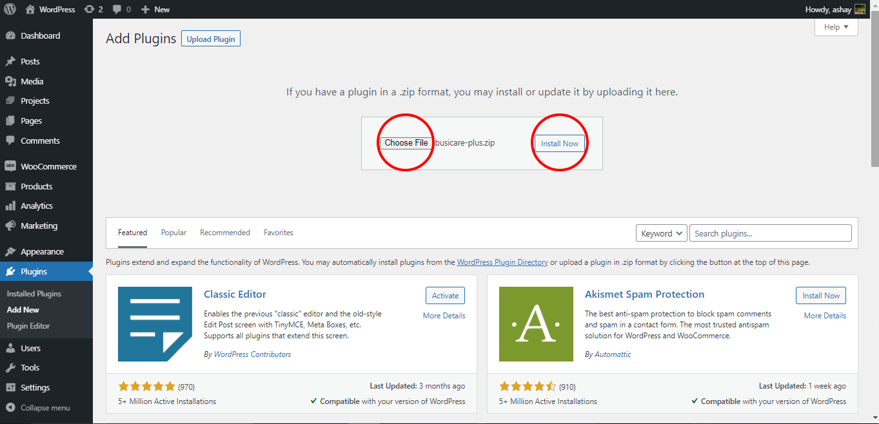Open More Details for Classic Editor
Viewport: 879px width, 424px height.
pos(444,316)
